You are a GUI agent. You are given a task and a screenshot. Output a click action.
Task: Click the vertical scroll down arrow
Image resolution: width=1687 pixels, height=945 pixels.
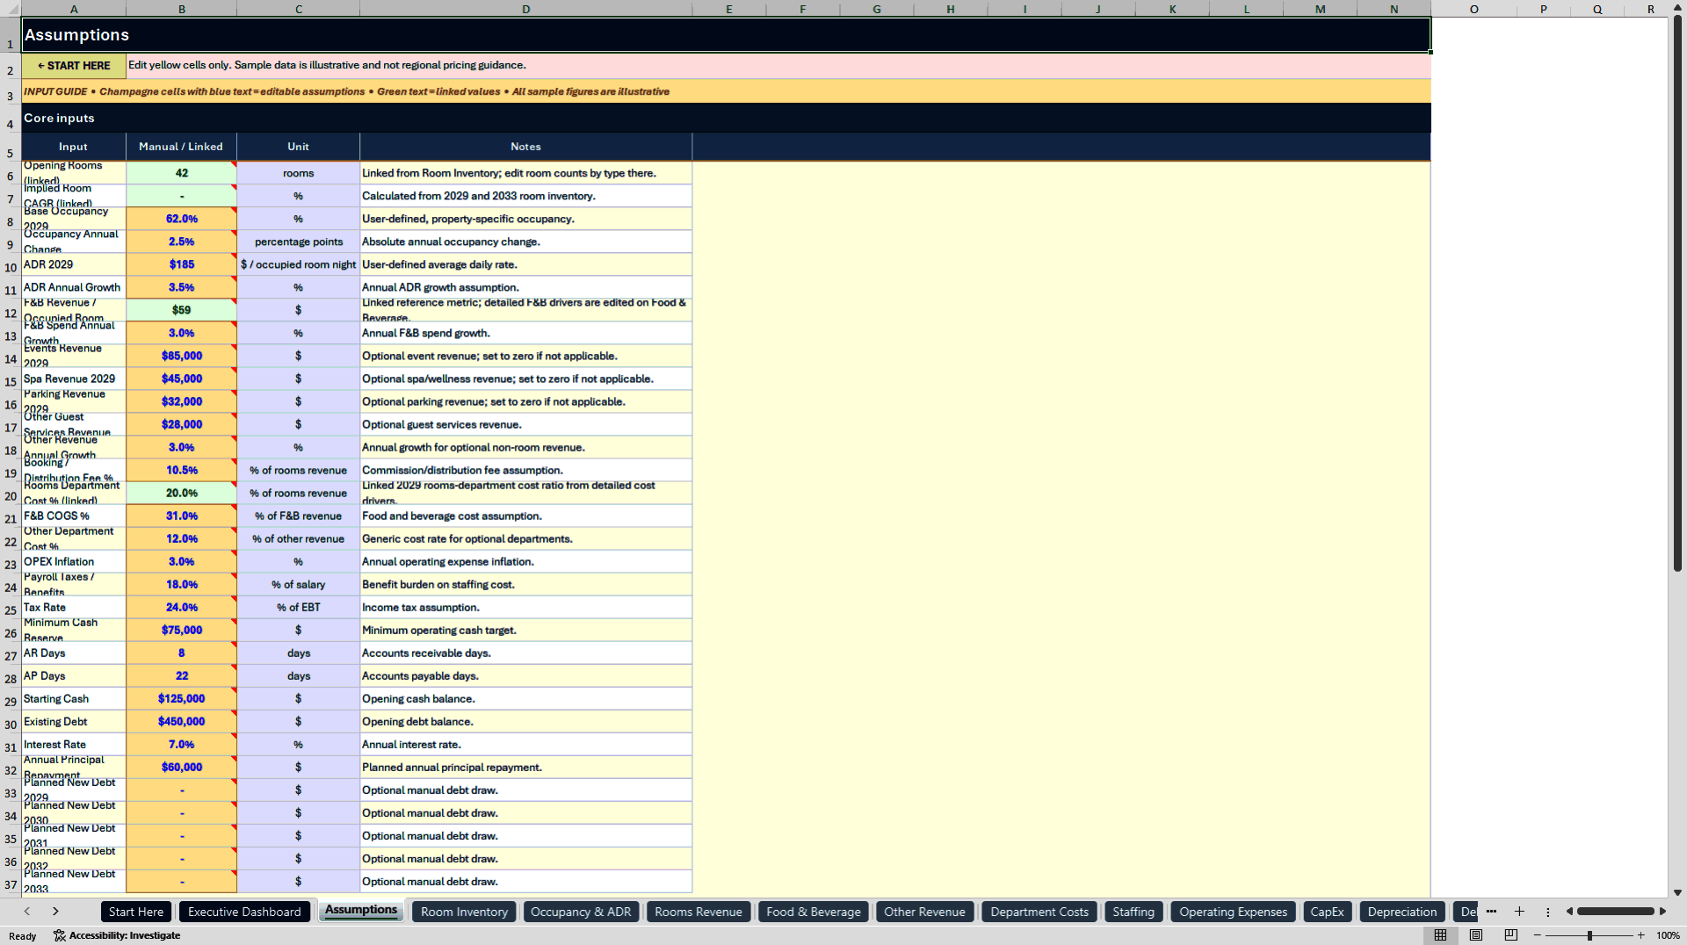[x=1677, y=892]
